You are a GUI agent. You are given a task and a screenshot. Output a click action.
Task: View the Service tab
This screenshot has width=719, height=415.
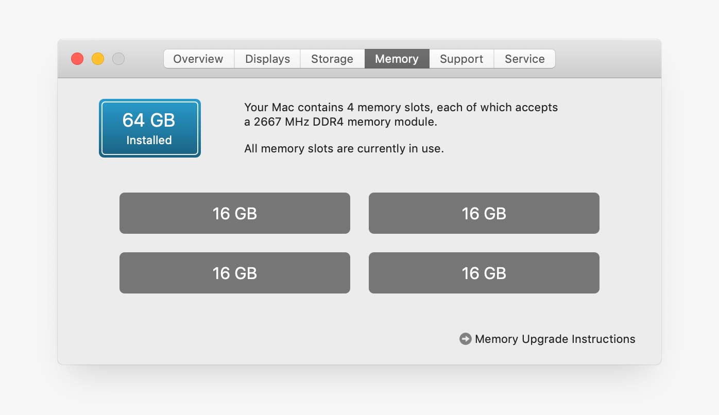(x=524, y=59)
